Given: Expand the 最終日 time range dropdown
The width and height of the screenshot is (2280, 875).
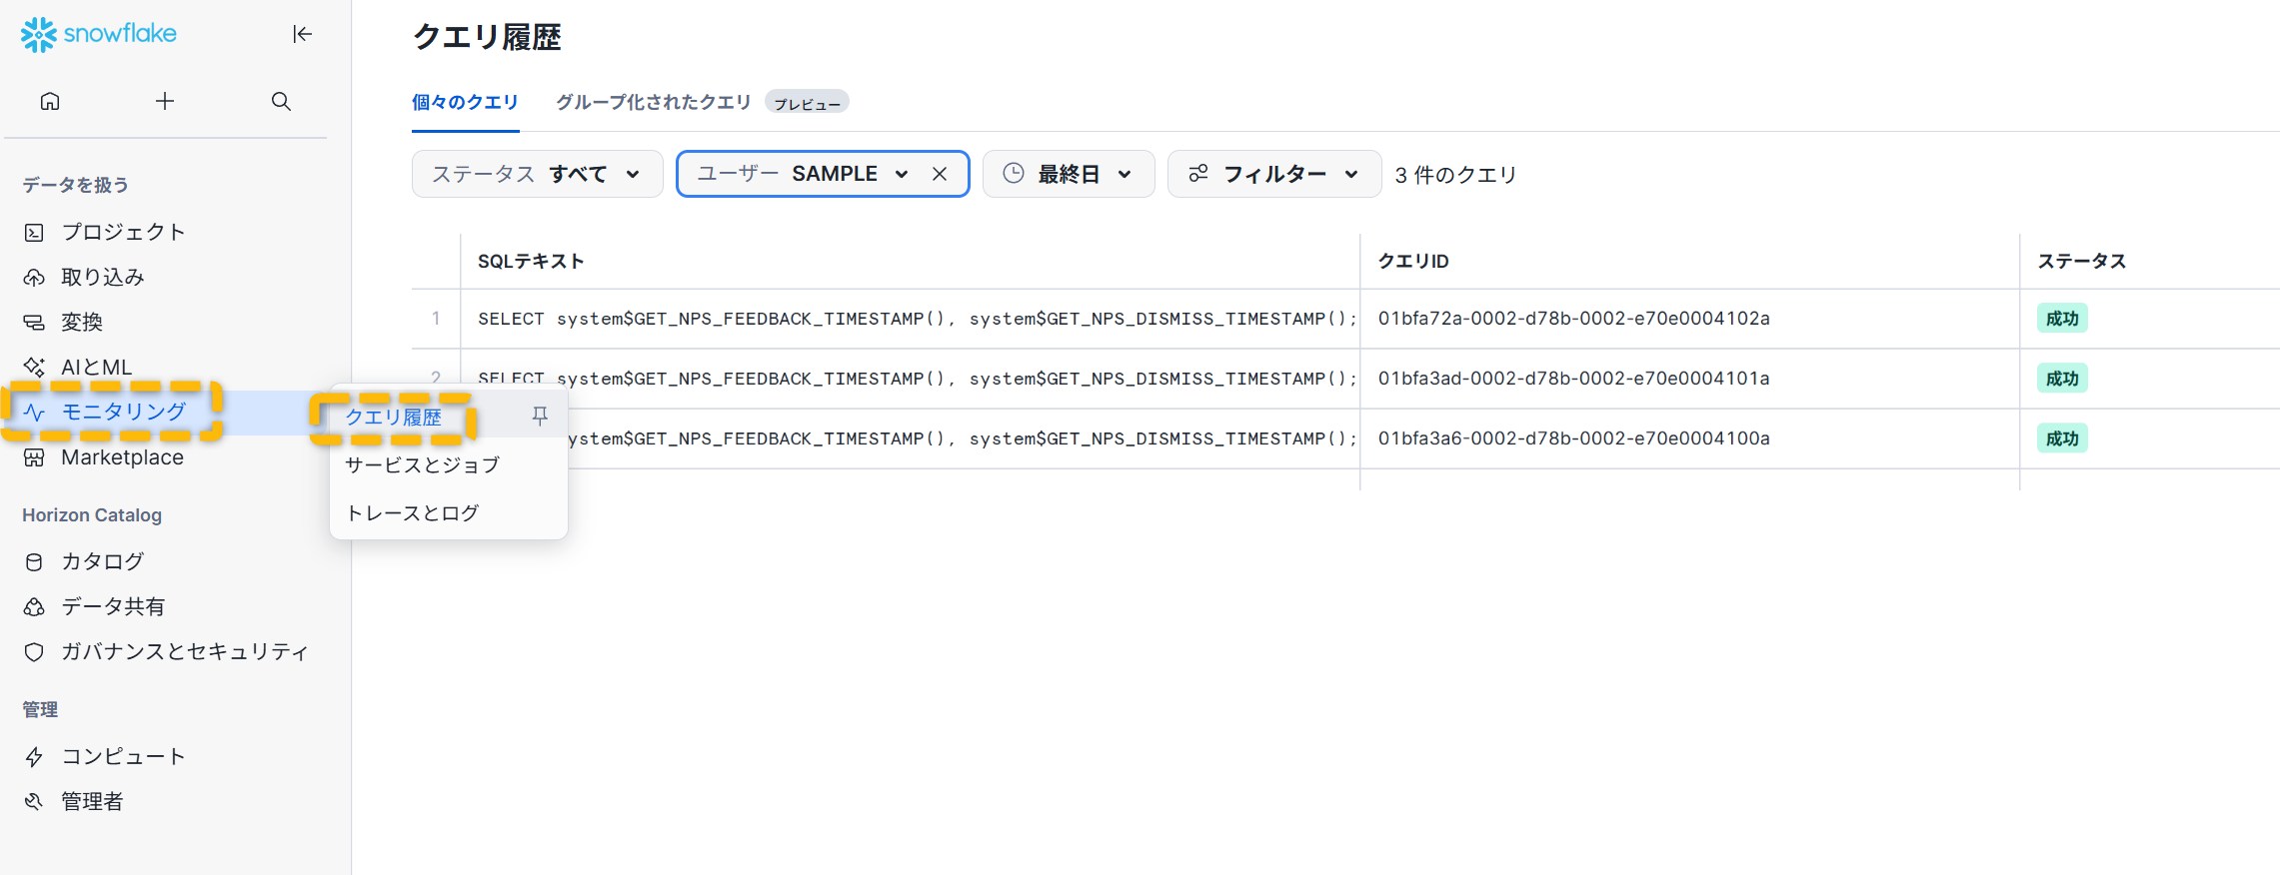Looking at the screenshot, I should click(1068, 174).
